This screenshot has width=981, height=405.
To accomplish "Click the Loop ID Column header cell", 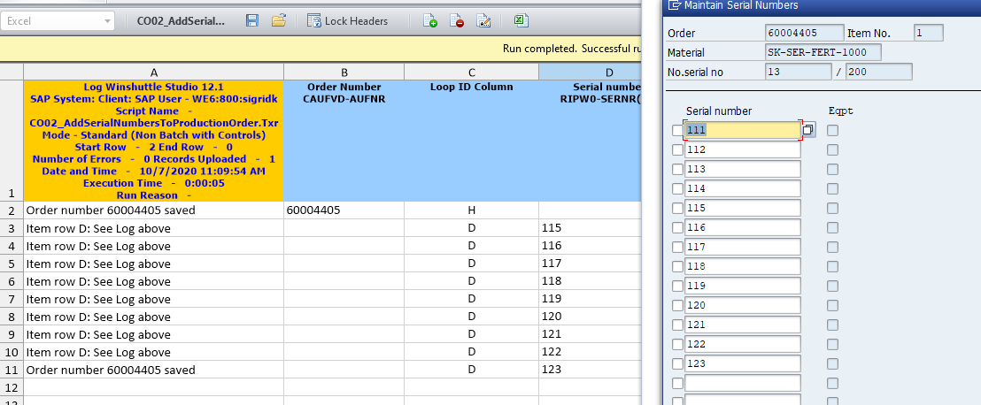I will pyautogui.click(x=472, y=141).
